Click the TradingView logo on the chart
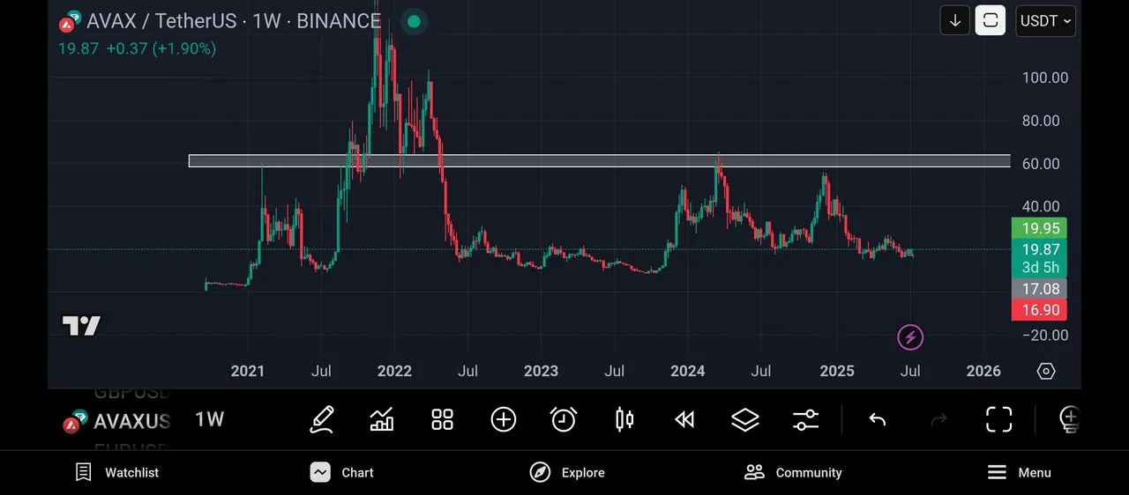The height and width of the screenshot is (495, 1129). click(x=81, y=325)
